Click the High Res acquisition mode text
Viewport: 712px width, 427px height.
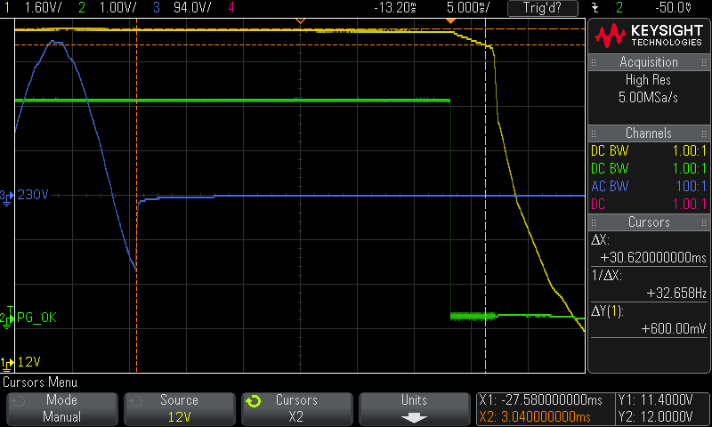coord(648,80)
